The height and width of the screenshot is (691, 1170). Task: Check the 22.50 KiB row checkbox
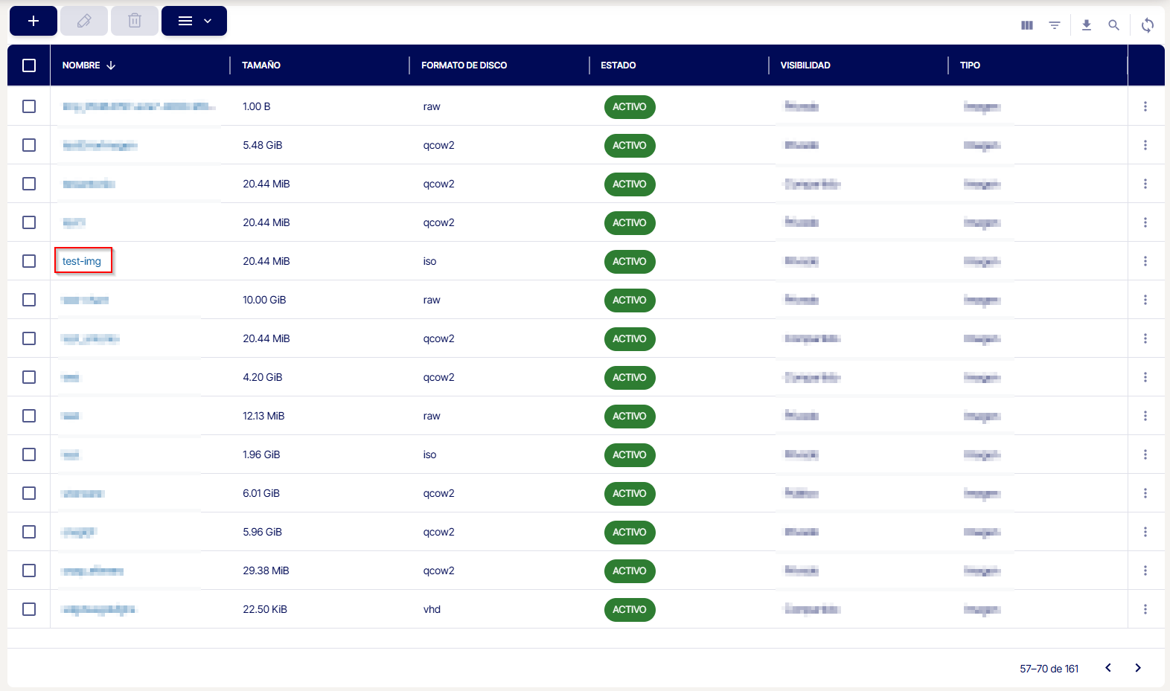[29, 609]
